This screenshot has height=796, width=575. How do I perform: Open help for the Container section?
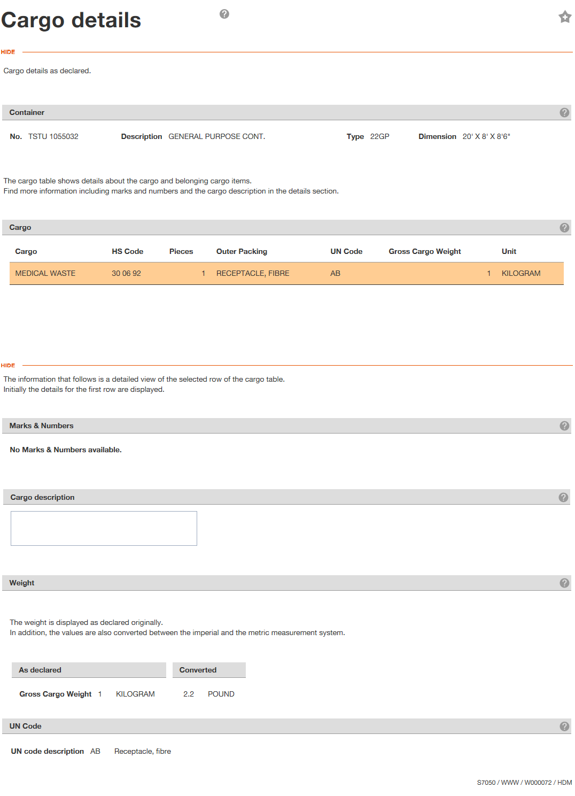pyautogui.click(x=564, y=112)
